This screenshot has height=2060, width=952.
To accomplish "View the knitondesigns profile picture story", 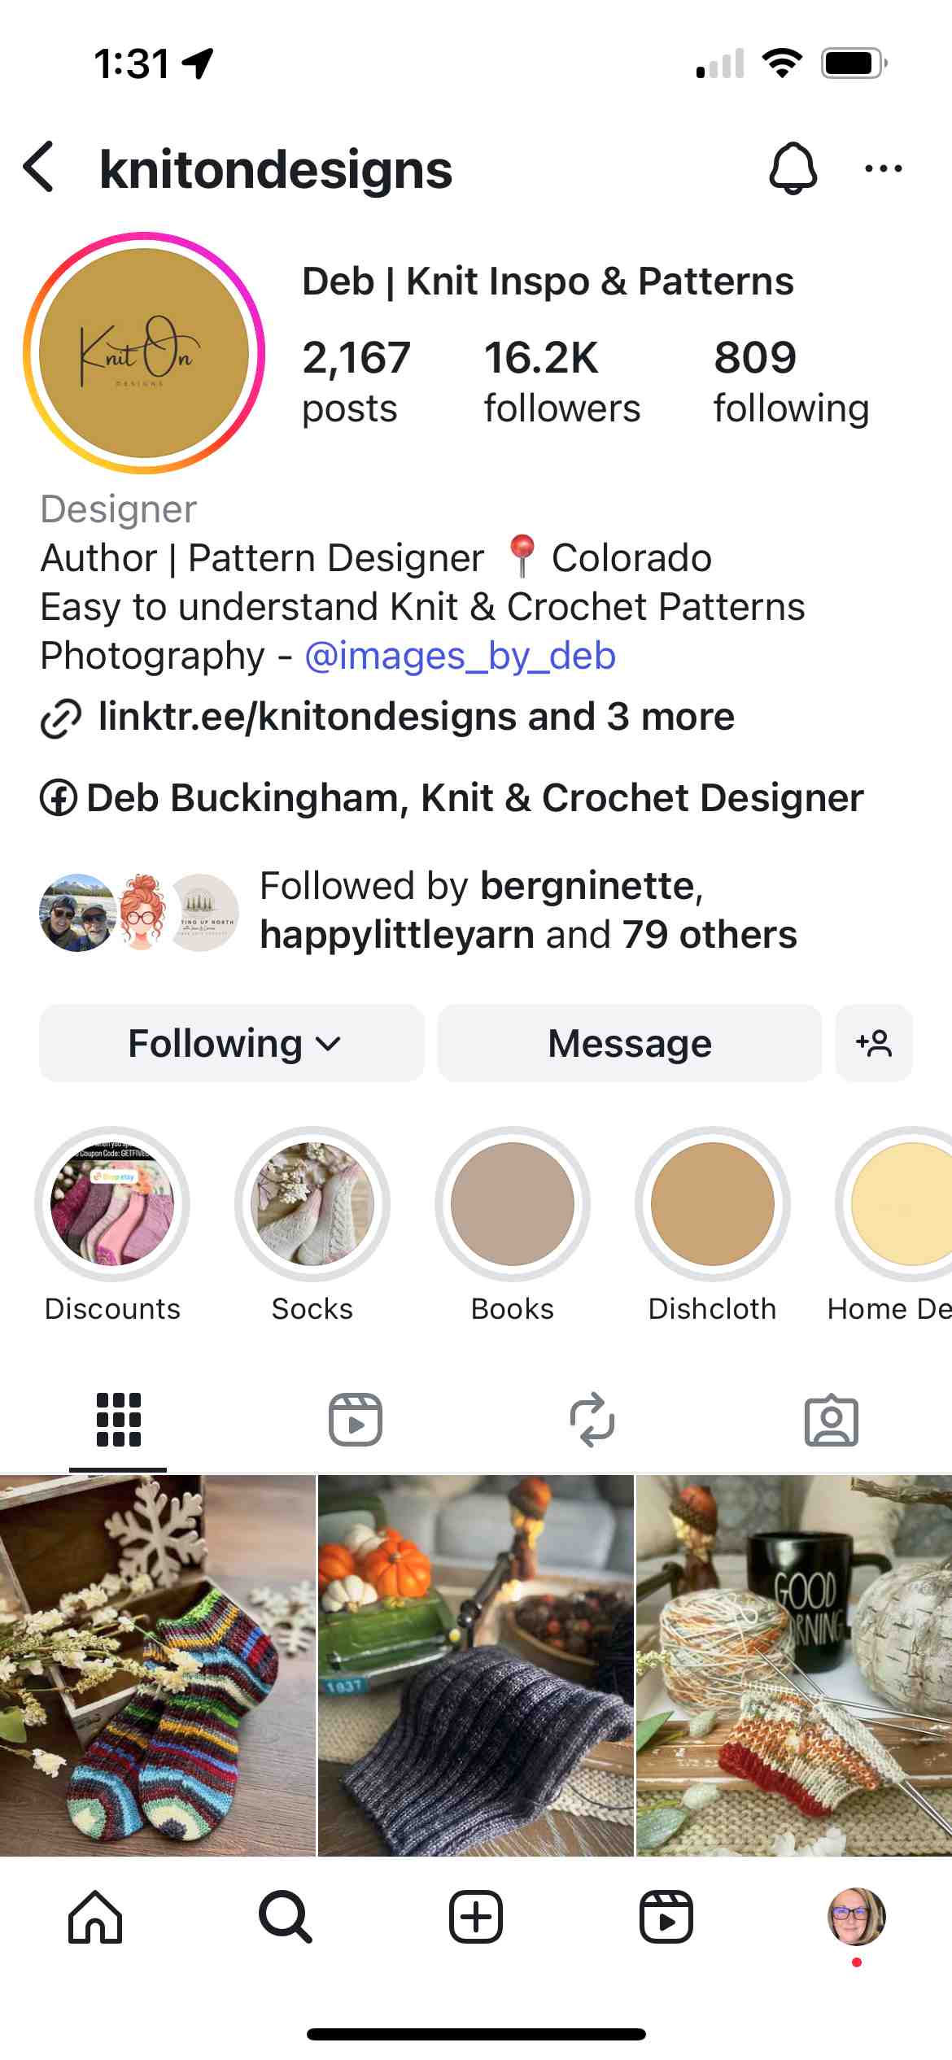I will point(144,352).
